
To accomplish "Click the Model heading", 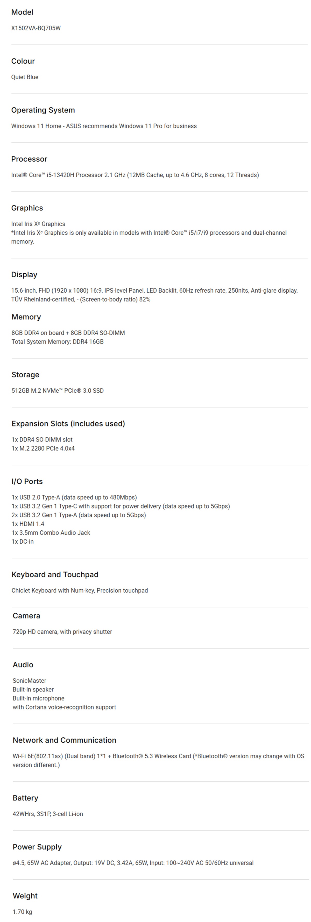I will click(x=22, y=12).
